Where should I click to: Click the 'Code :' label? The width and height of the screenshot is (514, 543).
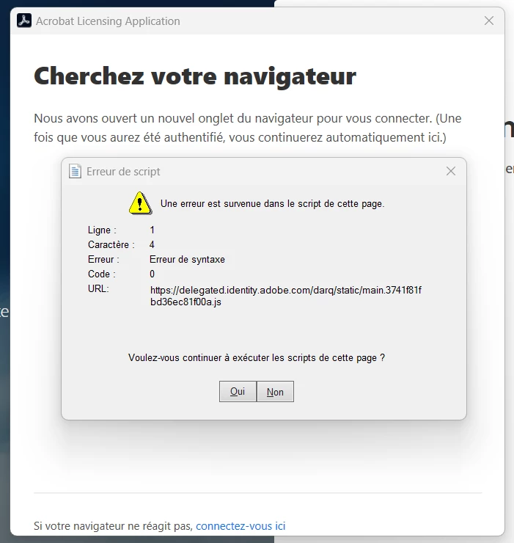click(x=102, y=274)
